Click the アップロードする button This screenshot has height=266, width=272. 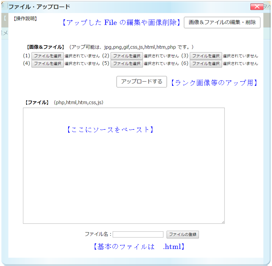point(142,82)
